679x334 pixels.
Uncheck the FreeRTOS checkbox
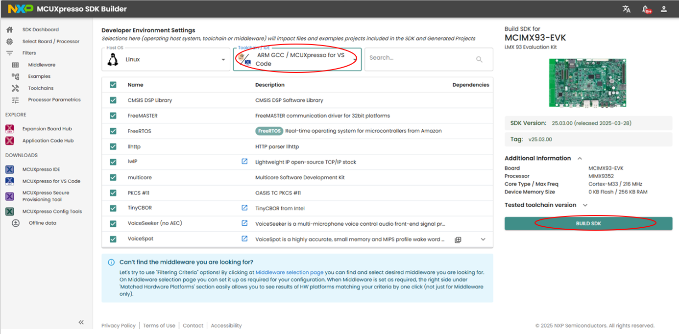(113, 131)
